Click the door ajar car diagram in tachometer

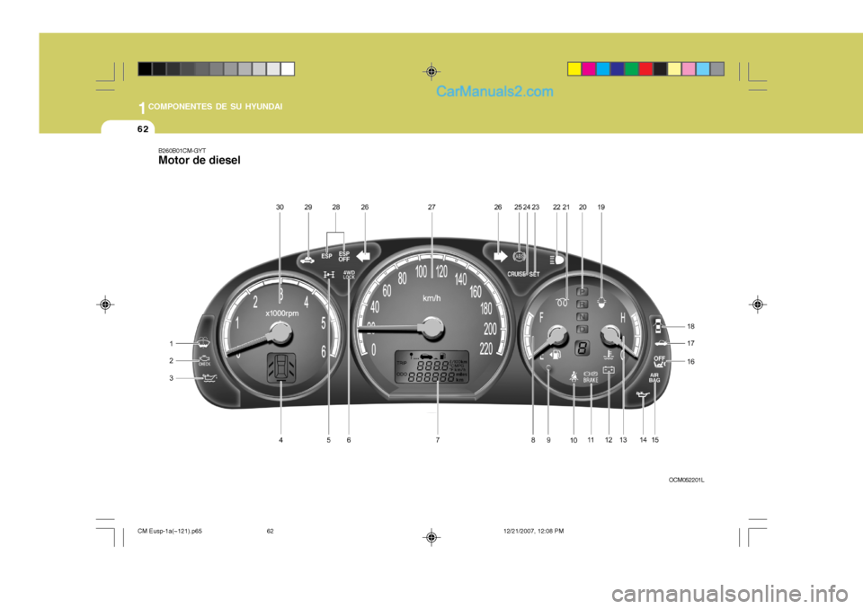coord(281,367)
